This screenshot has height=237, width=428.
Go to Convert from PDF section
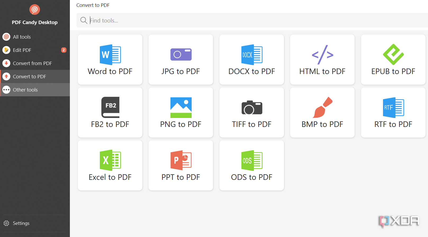point(35,63)
